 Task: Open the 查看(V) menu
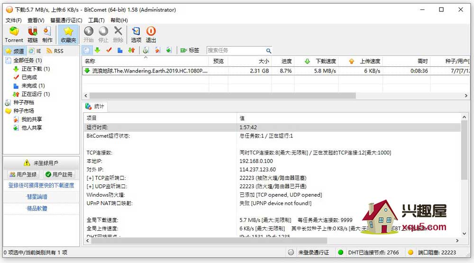(36, 20)
